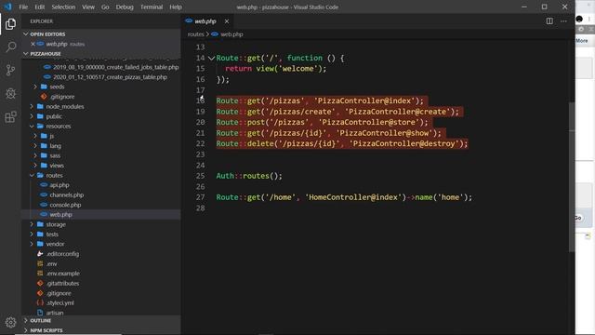This screenshot has width=595, height=335.
Task: Open the .env.example file
Action: click(63, 274)
